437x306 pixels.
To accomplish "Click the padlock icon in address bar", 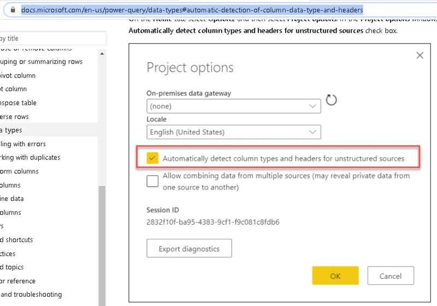I will coord(13,10).
